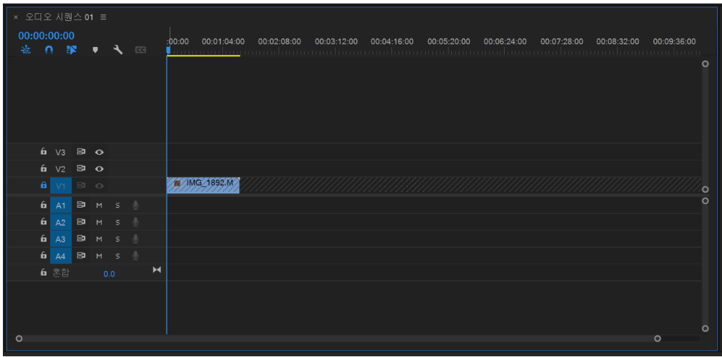722x357 pixels.
Task: Grab the horizontal zoom scrollbar left handle
Action: point(19,338)
